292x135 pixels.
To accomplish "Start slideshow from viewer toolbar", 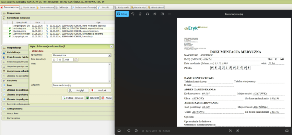I will (x=162, y=14).
